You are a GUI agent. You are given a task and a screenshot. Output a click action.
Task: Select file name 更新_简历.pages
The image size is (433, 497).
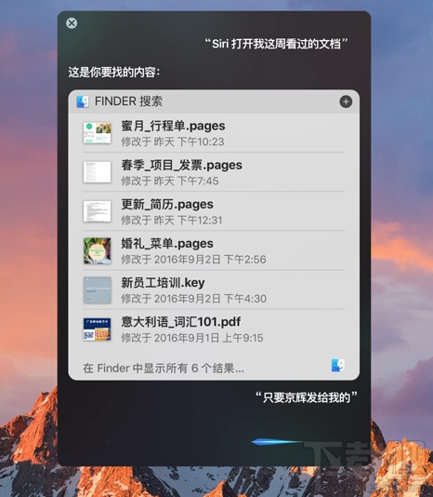pyautogui.click(x=167, y=205)
